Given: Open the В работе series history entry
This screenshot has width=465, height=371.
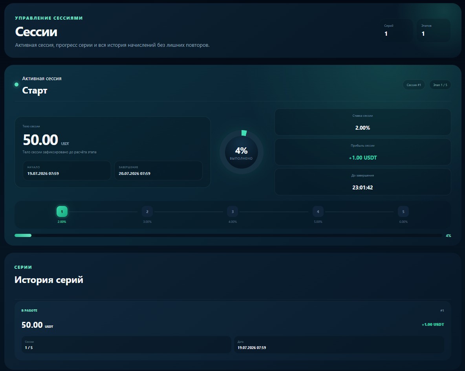Looking at the screenshot, I should [x=233, y=331].
